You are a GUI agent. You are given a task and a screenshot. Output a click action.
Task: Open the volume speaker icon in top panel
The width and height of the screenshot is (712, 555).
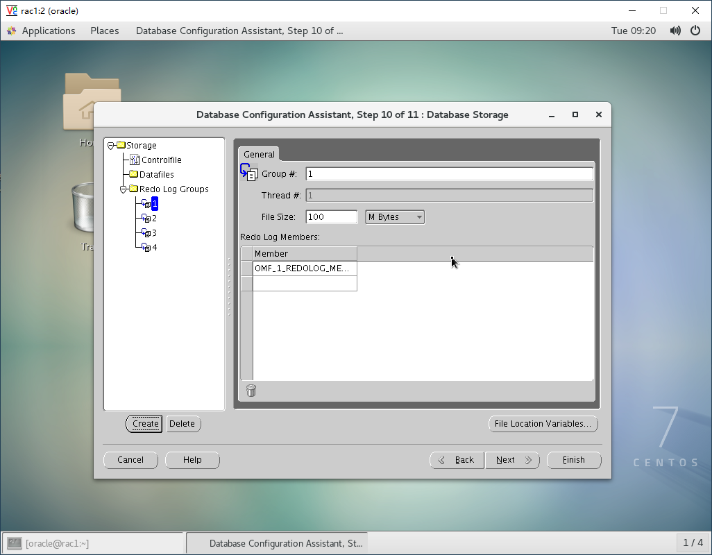click(675, 31)
